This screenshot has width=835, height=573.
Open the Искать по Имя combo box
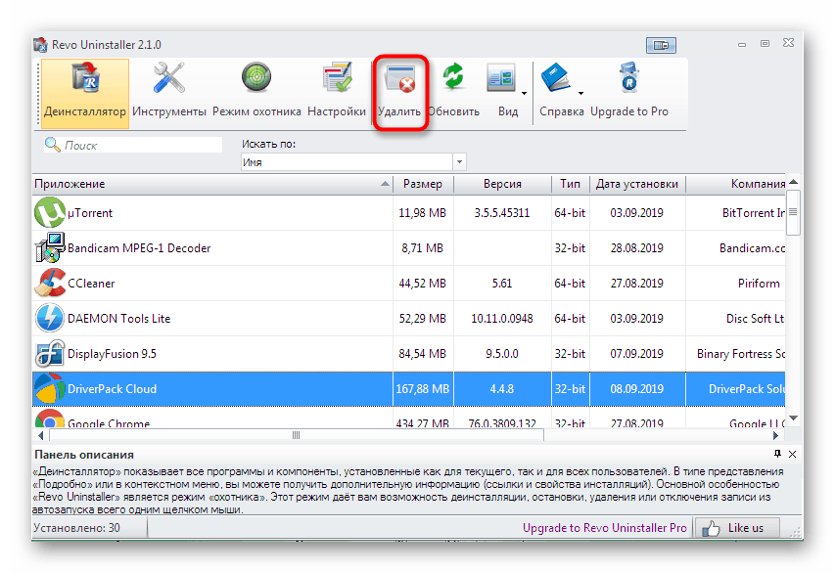353,162
